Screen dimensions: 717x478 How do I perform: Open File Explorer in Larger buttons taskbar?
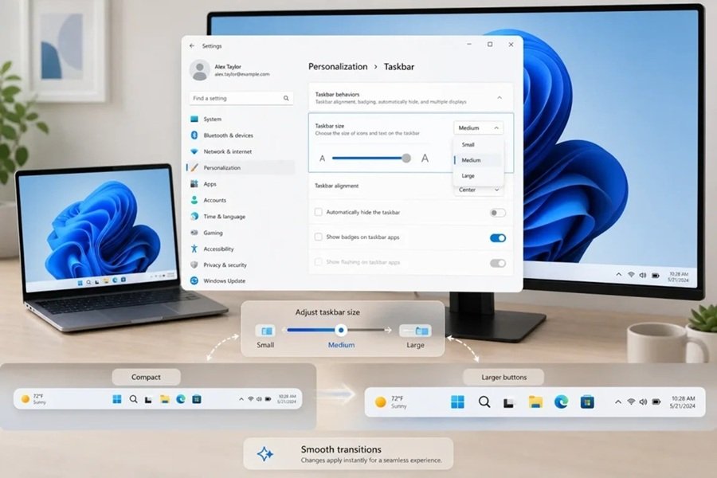point(535,402)
